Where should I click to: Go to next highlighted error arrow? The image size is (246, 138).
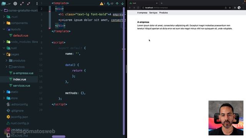[x=122, y=3]
